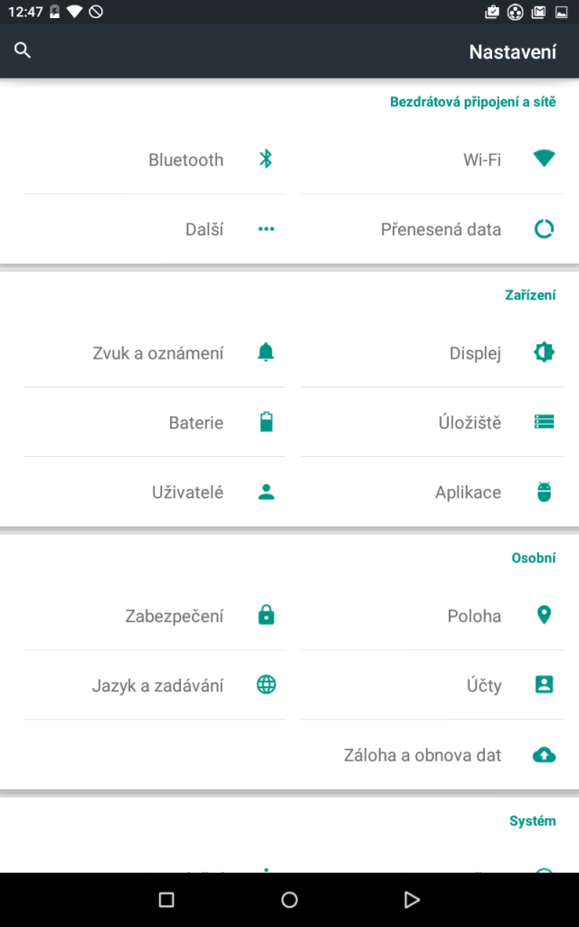Open the Baterie battery icon
The image size is (579, 927).
267,422
